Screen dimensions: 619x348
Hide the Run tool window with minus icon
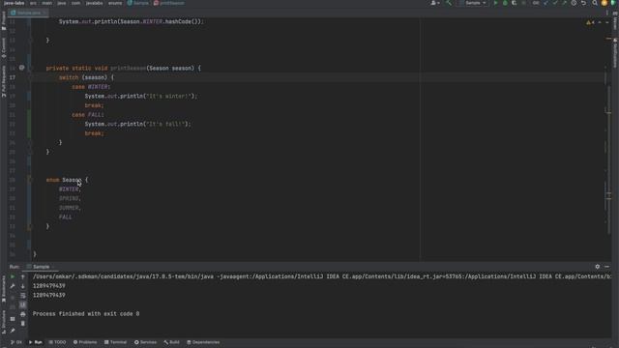pyautogui.click(x=606, y=267)
